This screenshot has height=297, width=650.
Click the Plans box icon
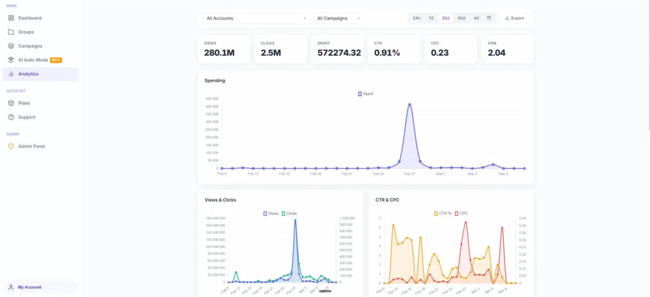coord(11,103)
